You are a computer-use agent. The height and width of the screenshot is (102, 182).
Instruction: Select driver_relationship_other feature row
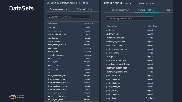click(x=73, y=89)
